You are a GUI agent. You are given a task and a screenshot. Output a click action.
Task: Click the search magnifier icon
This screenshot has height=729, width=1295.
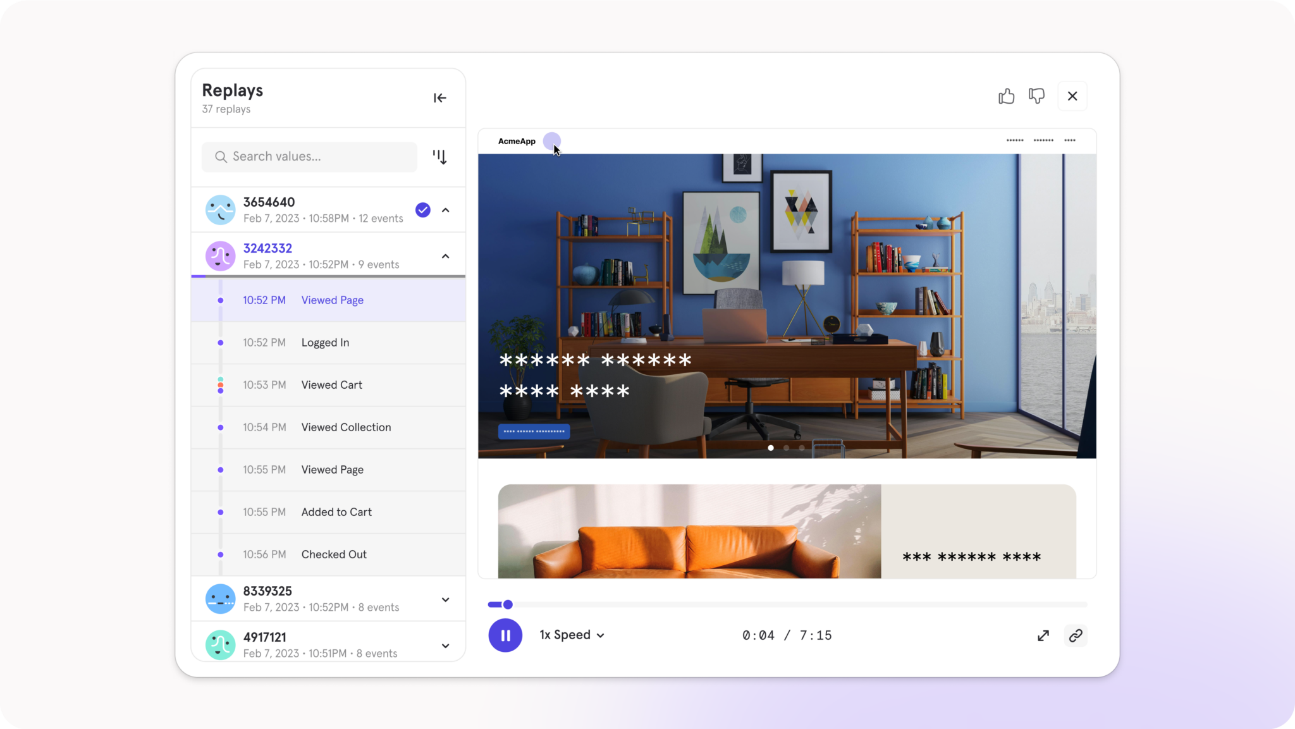coord(221,157)
